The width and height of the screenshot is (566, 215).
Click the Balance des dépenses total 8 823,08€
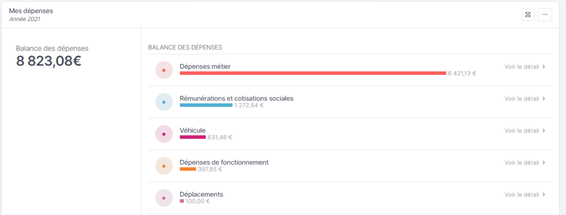(49, 61)
